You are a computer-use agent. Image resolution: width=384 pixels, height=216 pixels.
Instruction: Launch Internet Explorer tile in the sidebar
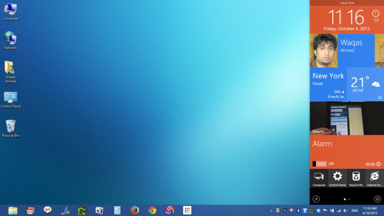click(375, 178)
